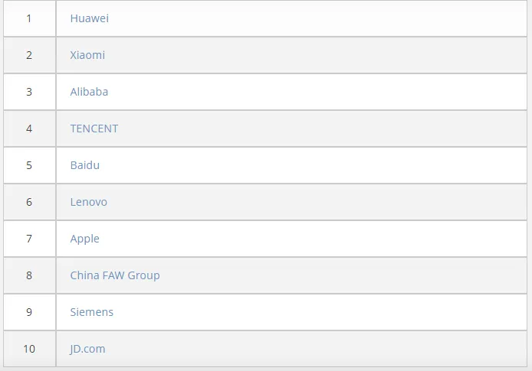Open the TENCENT company link
The width and height of the screenshot is (532, 371).
coord(94,129)
